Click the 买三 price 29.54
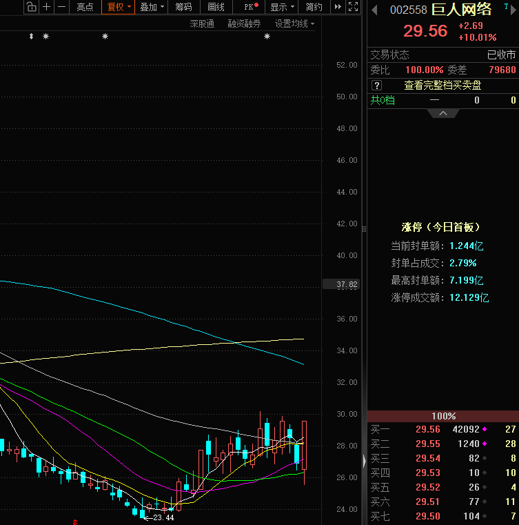The image size is (519, 525). 428,458
